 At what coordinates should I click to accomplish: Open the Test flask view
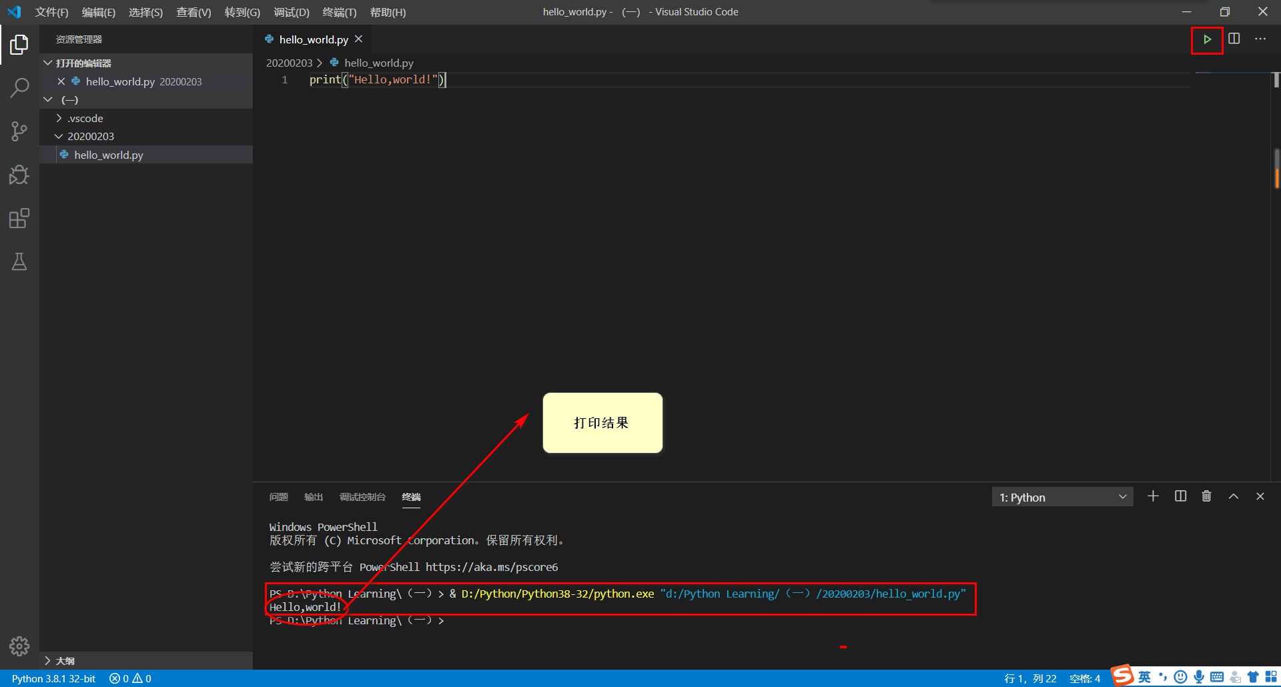click(x=19, y=262)
